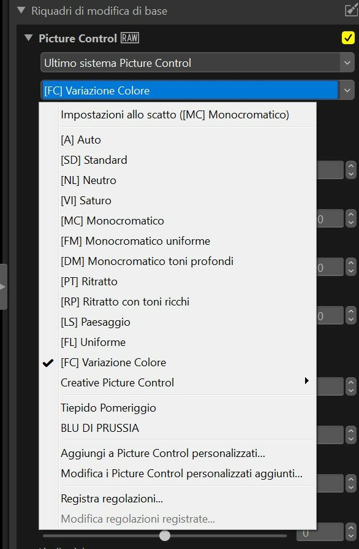Screen dimensions: 359x549
Task: Select [SD] Standard from the list
Action: tap(94, 160)
